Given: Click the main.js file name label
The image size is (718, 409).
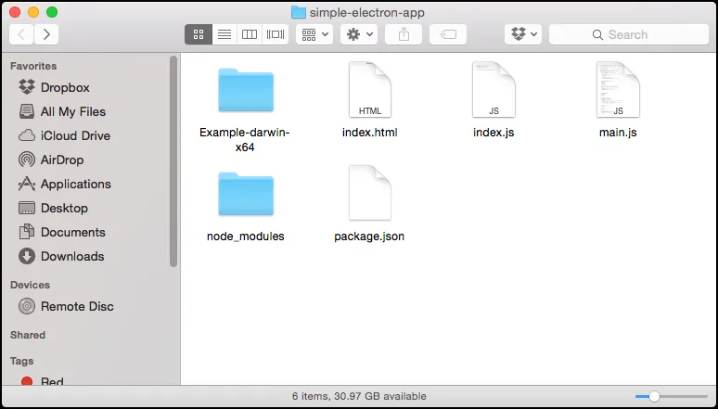Looking at the screenshot, I should click(x=618, y=133).
